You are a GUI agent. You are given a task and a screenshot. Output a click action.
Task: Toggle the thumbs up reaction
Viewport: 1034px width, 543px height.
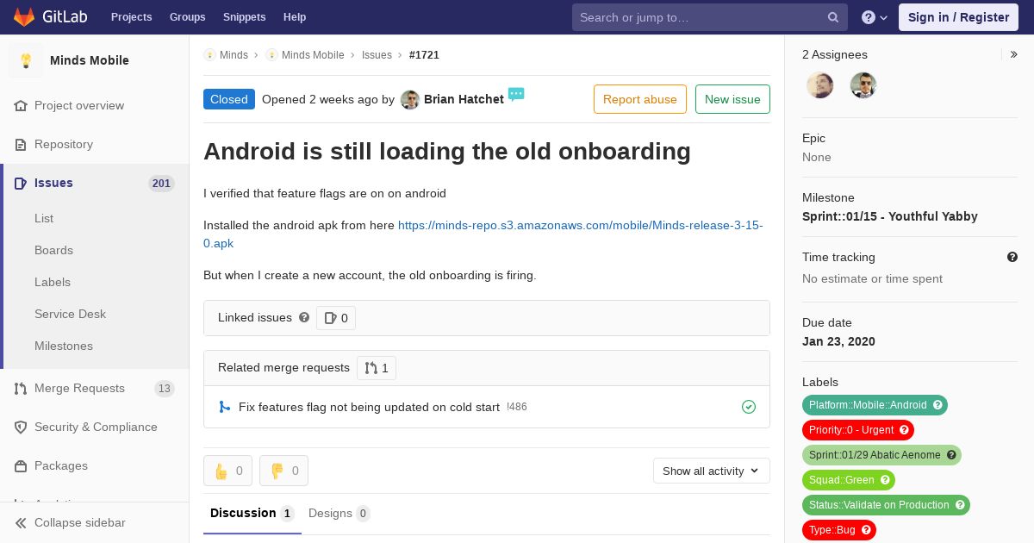point(228,471)
